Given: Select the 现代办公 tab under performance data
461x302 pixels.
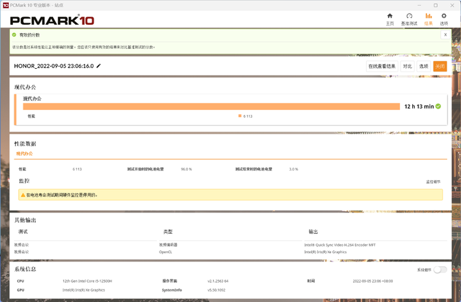Looking at the screenshot, I should tap(25, 153).
